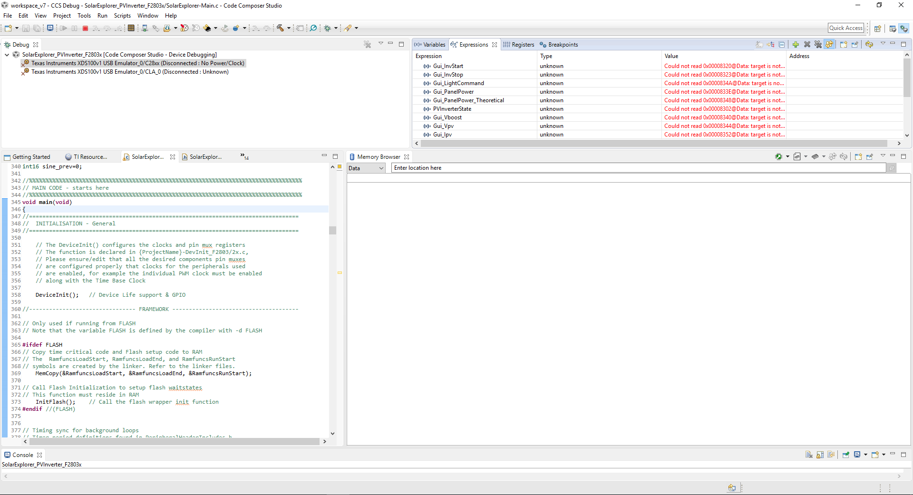
Task: Click the Collapse All icon in Expressions
Action: click(x=781, y=45)
